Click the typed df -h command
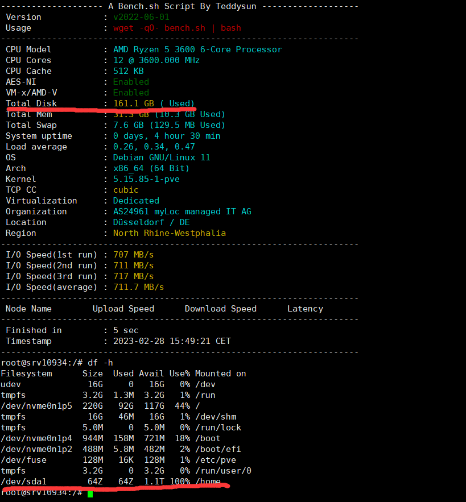466x502 pixels. [100, 363]
